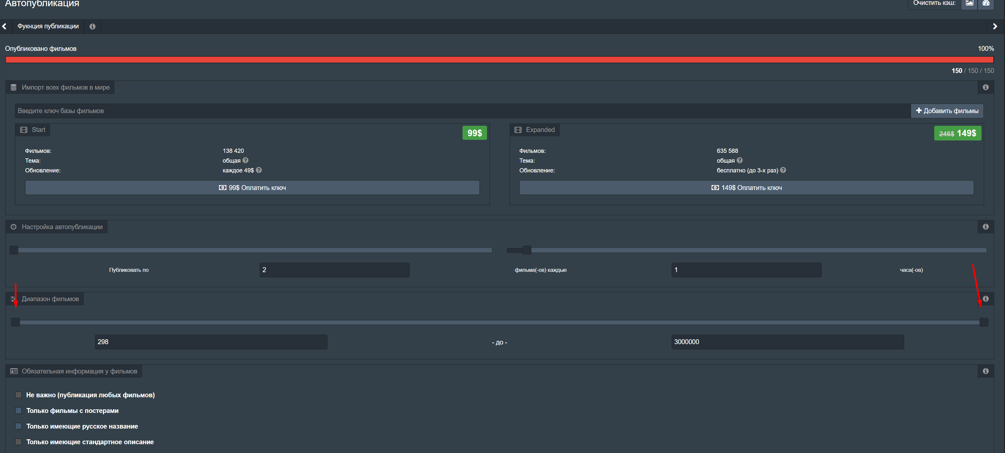
Task: Click the 635 588 films count
Action: (x=727, y=151)
